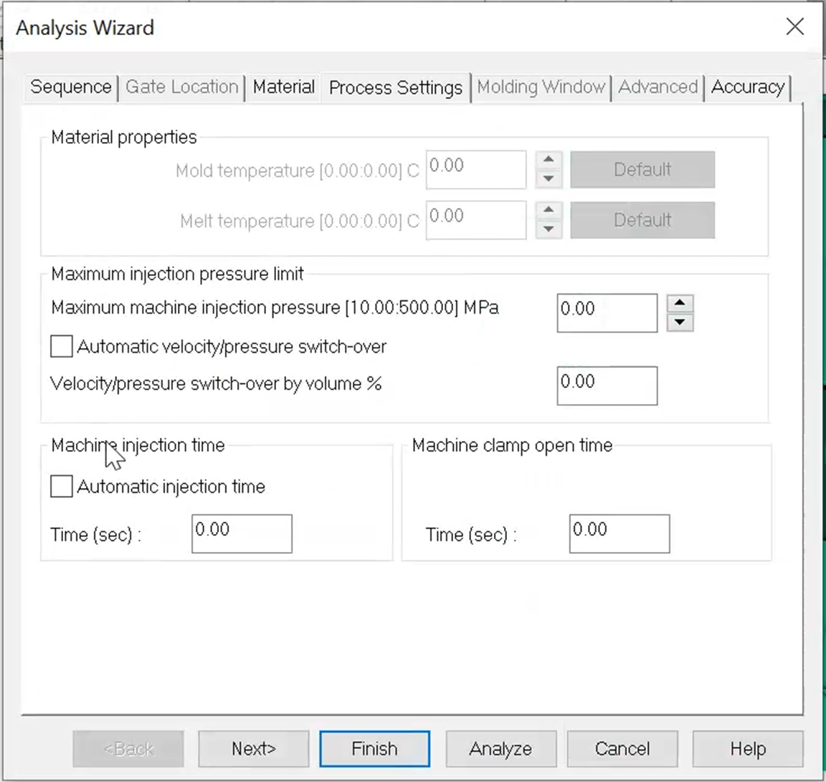Viewport: 826px width, 782px height.
Task: Decrement melt temperature using down arrow
Action: tap(548, 228)
